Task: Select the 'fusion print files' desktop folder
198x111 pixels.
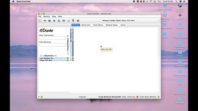Action: click(x=180, y=91)
